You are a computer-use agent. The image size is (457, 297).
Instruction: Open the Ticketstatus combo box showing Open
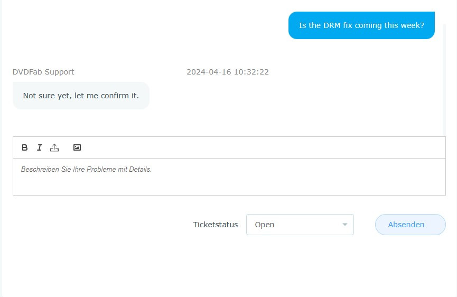293,225
